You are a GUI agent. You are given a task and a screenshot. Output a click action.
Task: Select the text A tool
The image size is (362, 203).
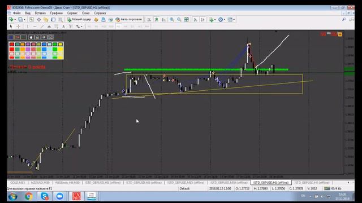pos(63,27)
